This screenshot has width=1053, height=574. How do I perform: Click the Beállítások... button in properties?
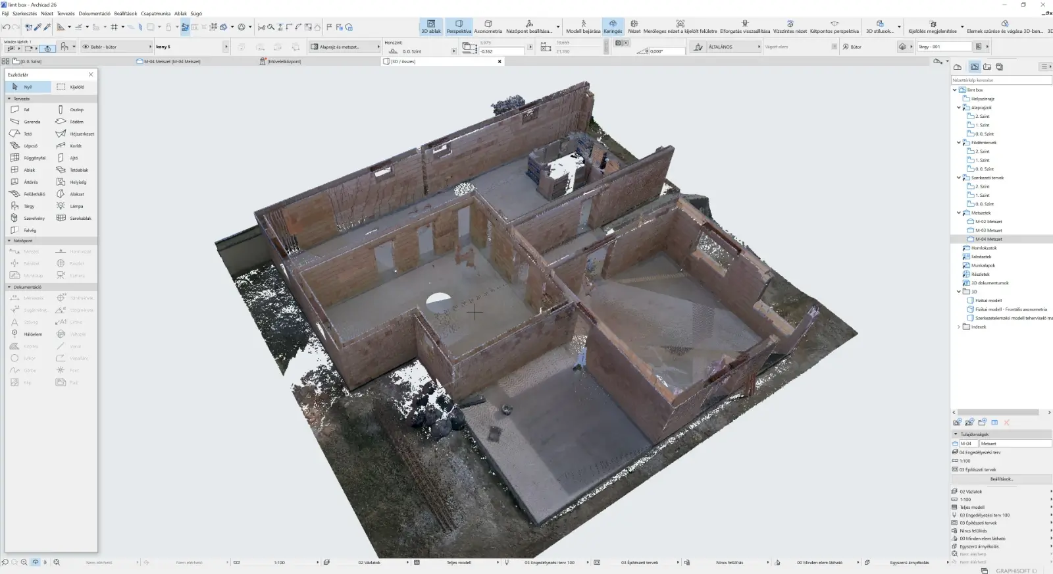click(x=1001, y=479)
